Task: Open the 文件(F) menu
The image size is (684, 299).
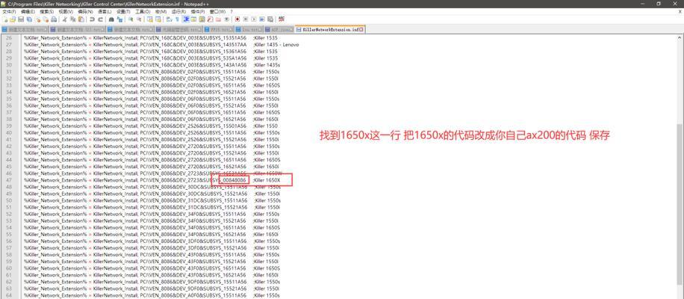Action: click(9, 11)
